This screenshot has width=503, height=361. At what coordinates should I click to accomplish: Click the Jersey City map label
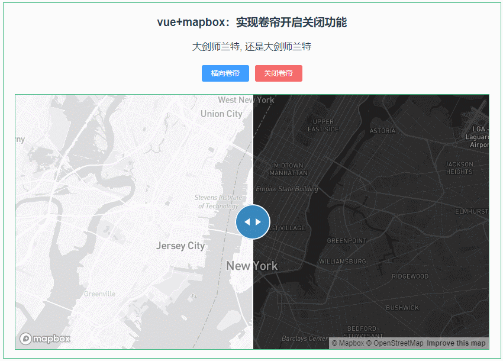180,246
